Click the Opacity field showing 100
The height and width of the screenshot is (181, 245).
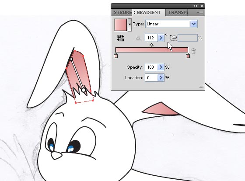tap(151, 67)
